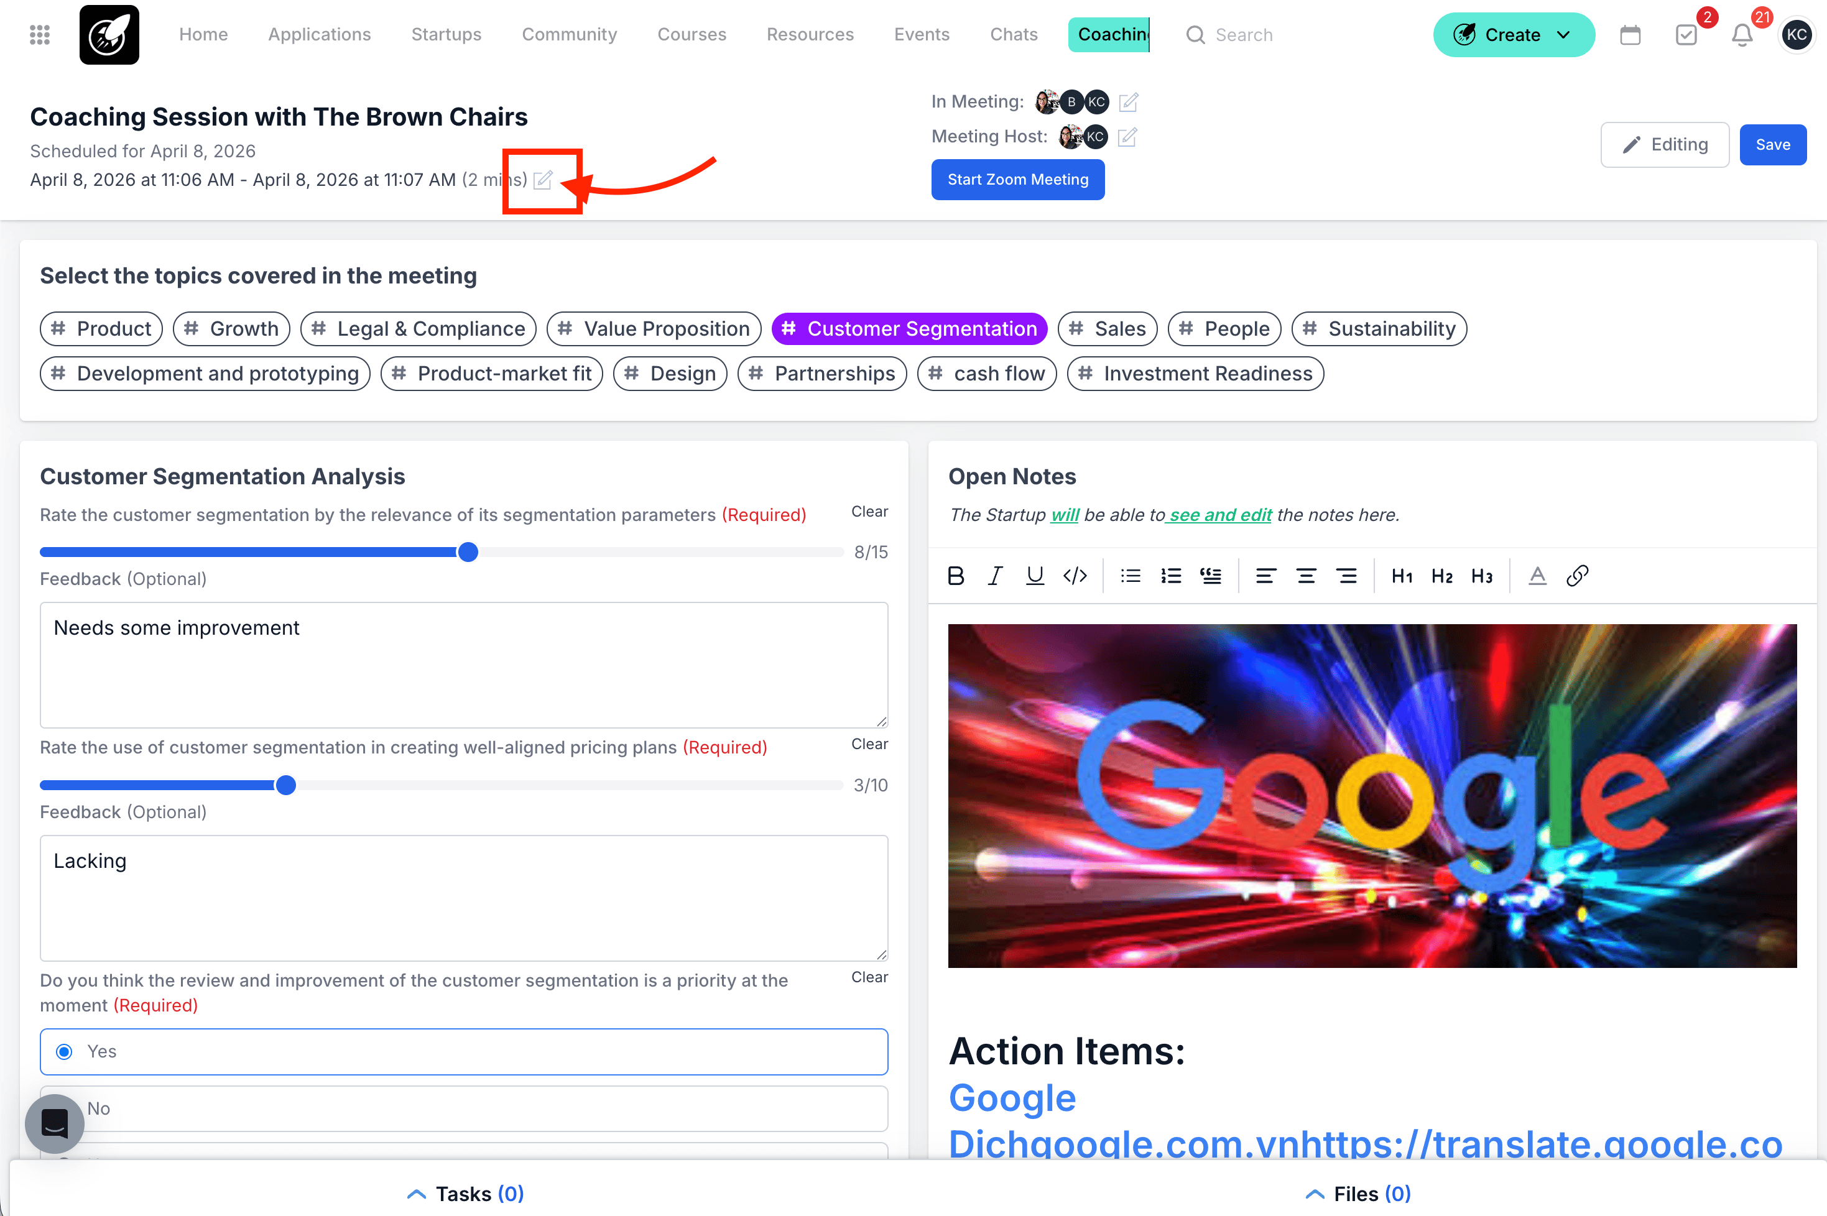Screen dimensions: 1827x1216
Task: Edit the In Meeting attendees
Action: pyautogui.click(x=1129, y=101)
